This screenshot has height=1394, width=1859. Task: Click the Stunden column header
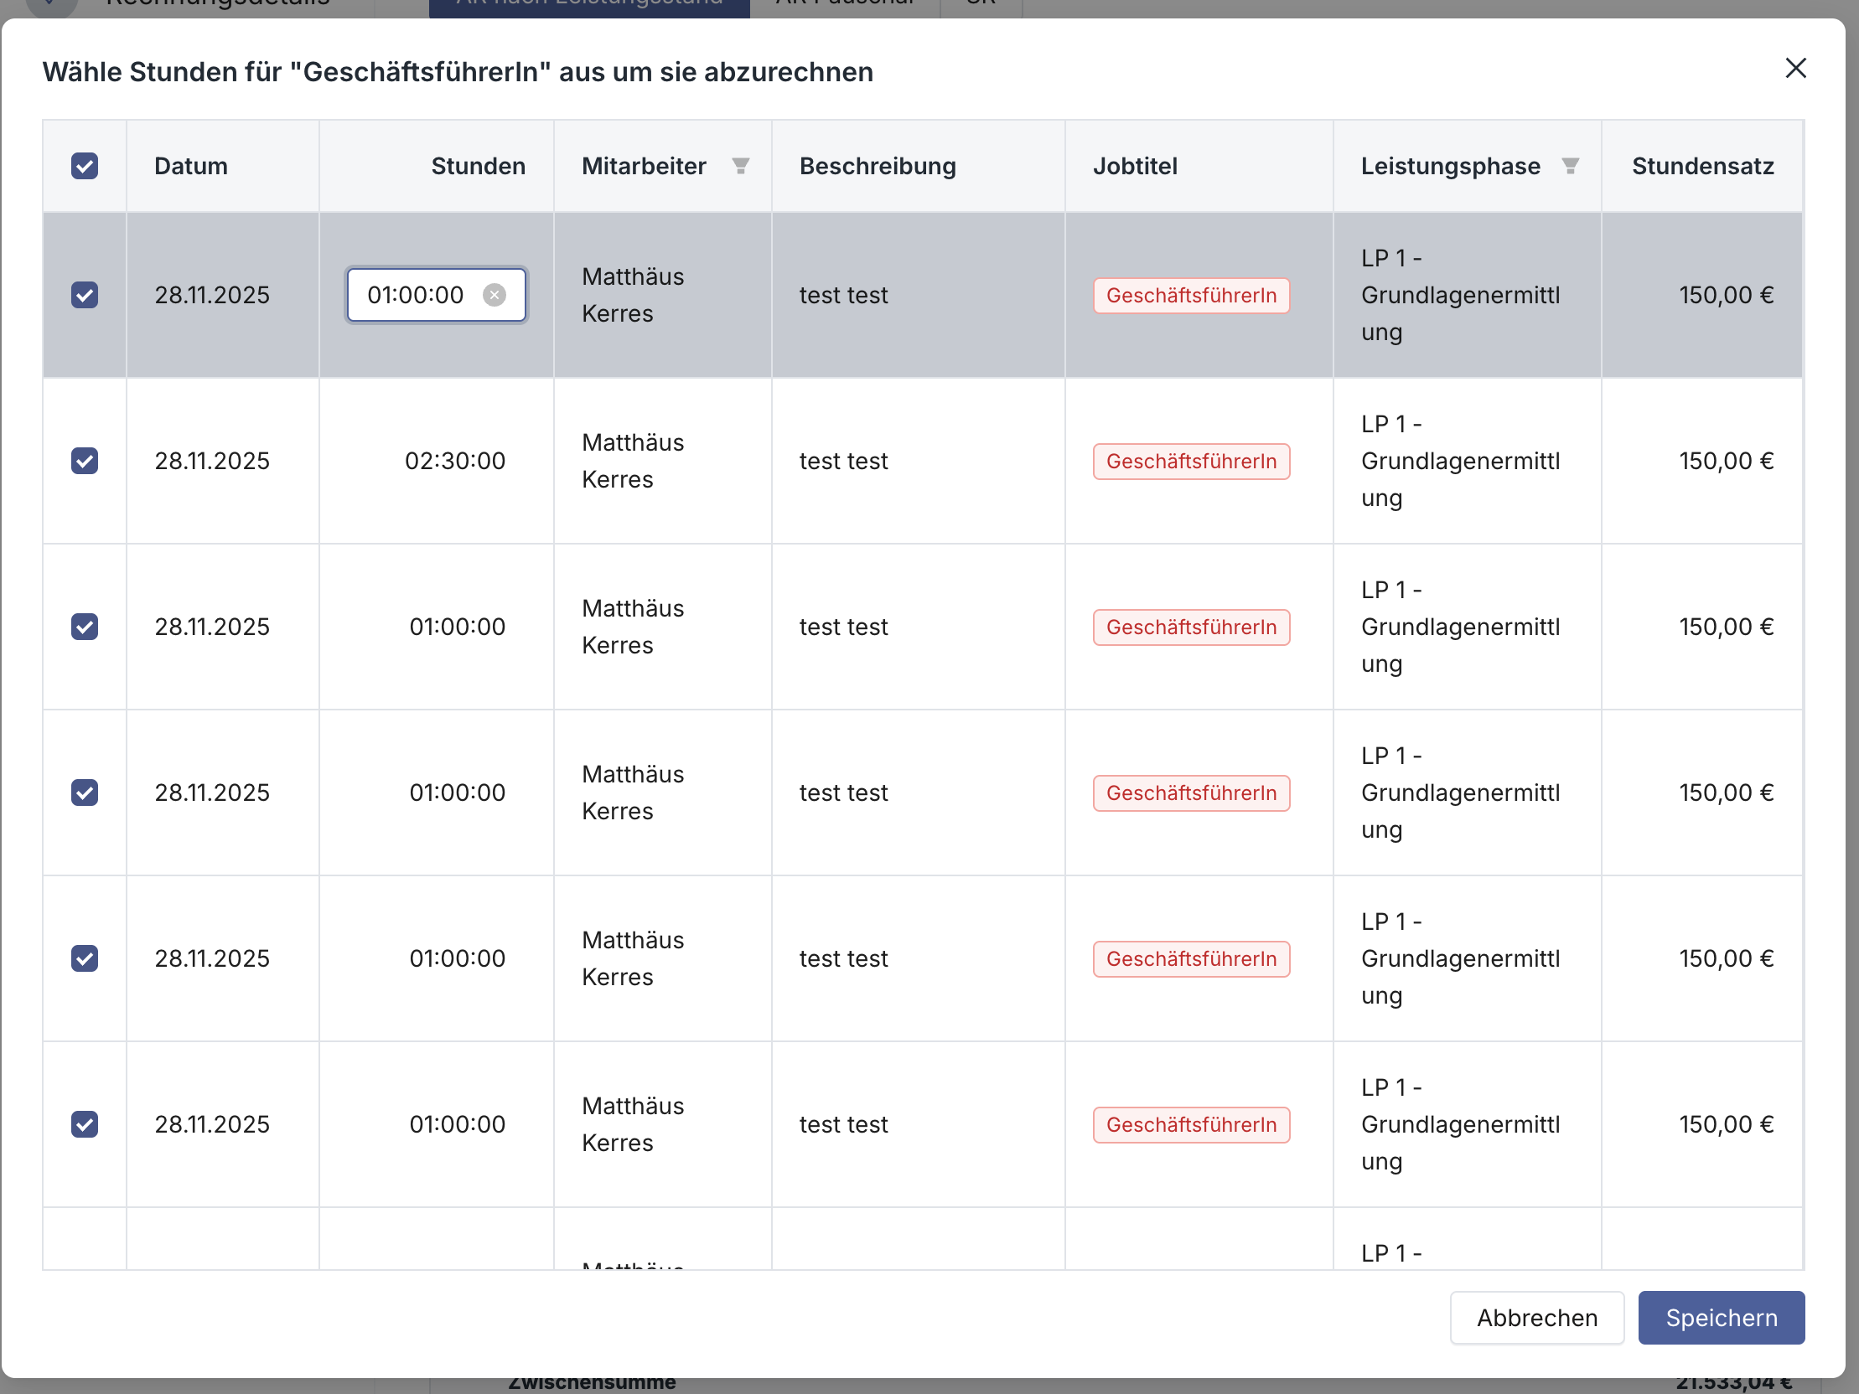pos(478,166)
